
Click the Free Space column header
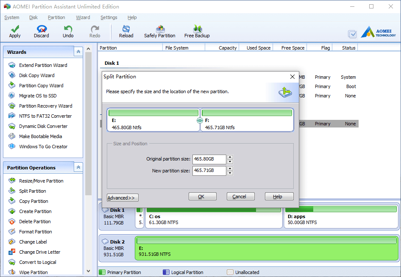click(x=290, y=48)
